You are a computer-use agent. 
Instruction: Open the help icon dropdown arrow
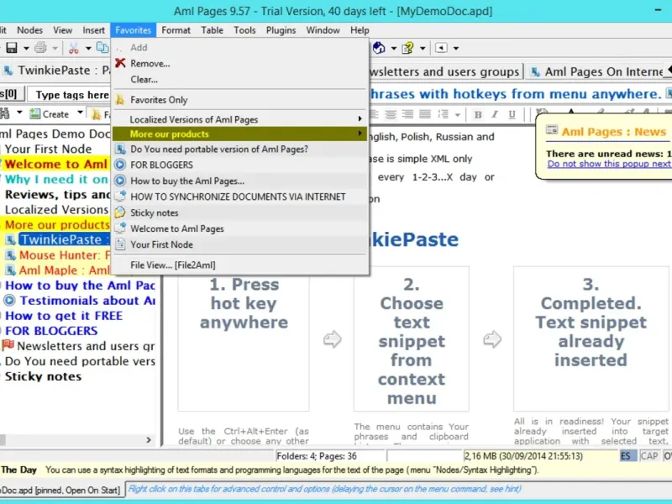pos(423,48)
